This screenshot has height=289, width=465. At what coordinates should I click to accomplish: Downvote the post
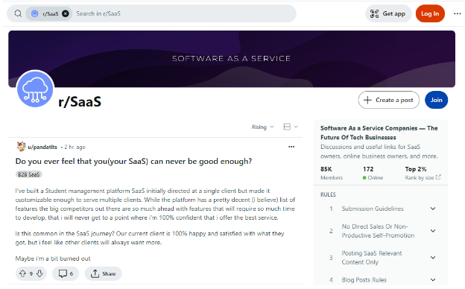coord(39,273)
